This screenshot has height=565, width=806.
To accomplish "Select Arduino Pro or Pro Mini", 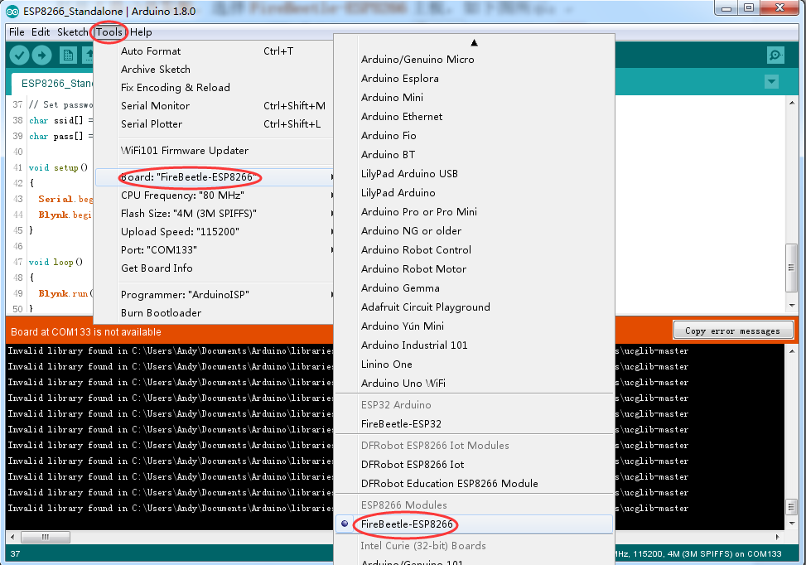I will pos(475,212).
